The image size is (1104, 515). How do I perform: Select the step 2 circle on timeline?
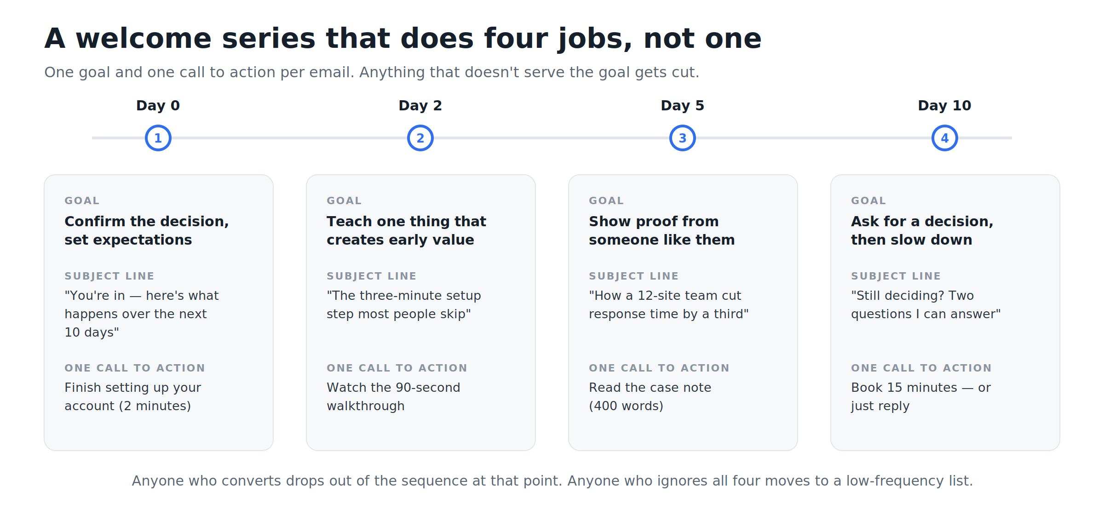420,138
